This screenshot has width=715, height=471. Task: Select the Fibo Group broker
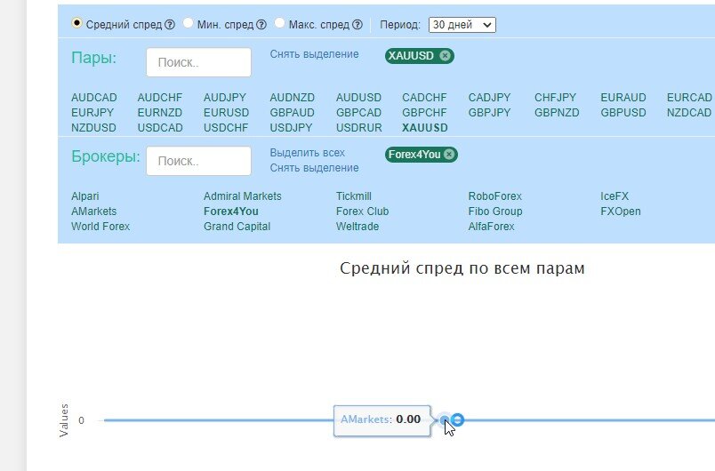click(495, 212)
